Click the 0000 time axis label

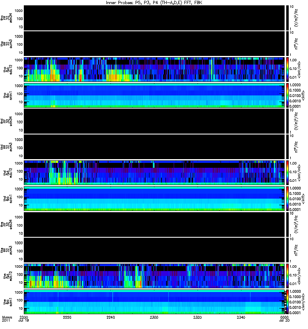(x=284, y=317)
